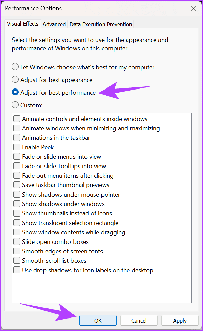203x331 pixels.
Task: Switch to the Advanced tab
Action: (54, 24)
